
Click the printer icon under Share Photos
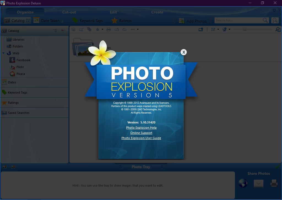[x=274, y=183]
